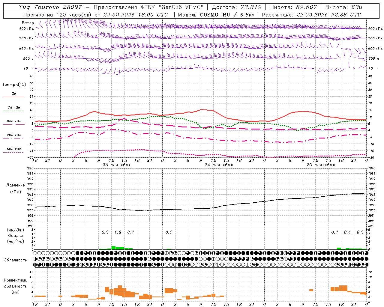Click the Облачность cloud cover label
Image resolution: width=384 pixels, height=307 pixels.
[x=15, y=260]
